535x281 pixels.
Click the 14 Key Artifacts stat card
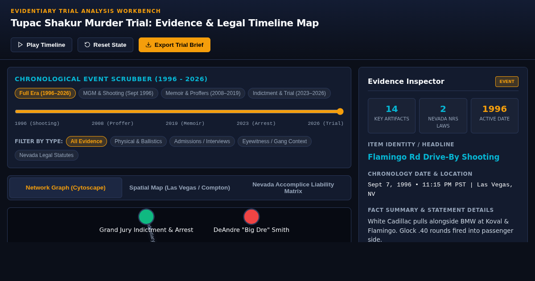[x=391, y=116]
